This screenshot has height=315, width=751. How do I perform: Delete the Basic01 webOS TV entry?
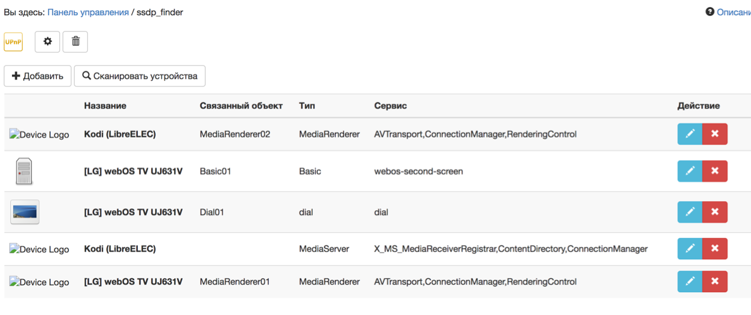pyautogui.click(x=715, y=171)
